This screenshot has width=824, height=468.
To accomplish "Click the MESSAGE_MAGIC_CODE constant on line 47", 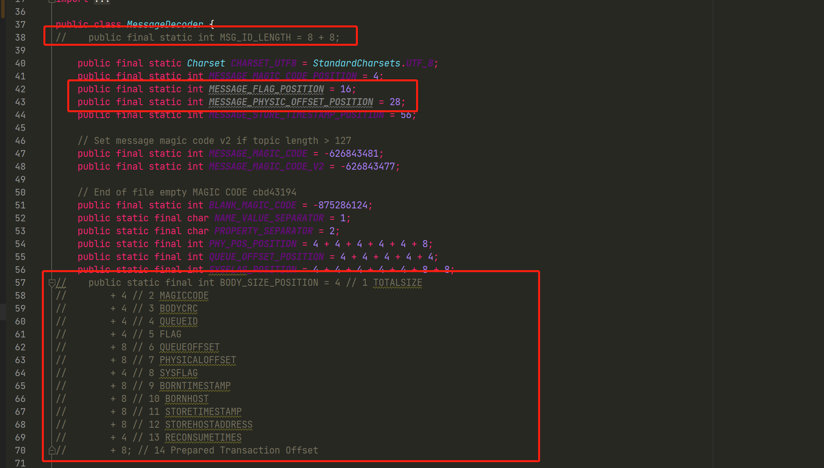I will pyautogui.click(x=258, y=154).
